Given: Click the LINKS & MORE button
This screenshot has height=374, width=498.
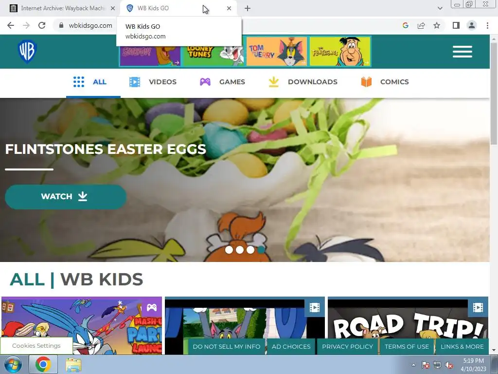Looking at the screenshot, I should [462, 347].
